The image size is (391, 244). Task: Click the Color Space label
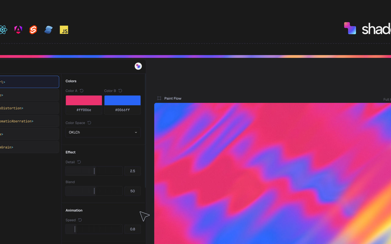[x=75, y=123]
